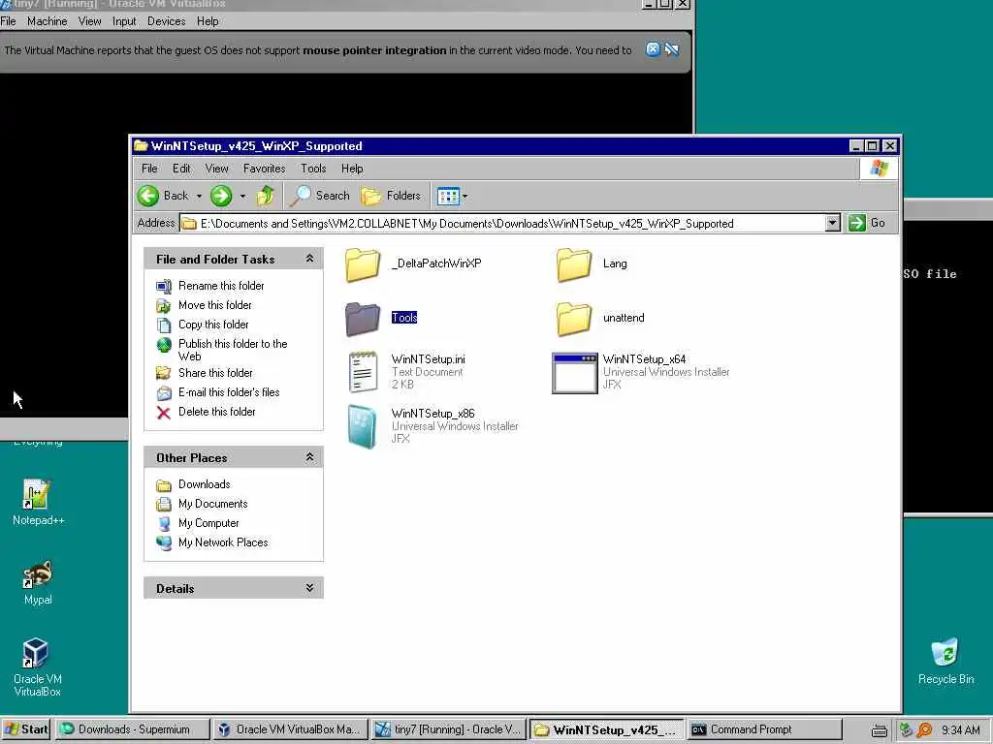Open VirtualBox Machine menu

pyautogui.click(x=47, y=21)
